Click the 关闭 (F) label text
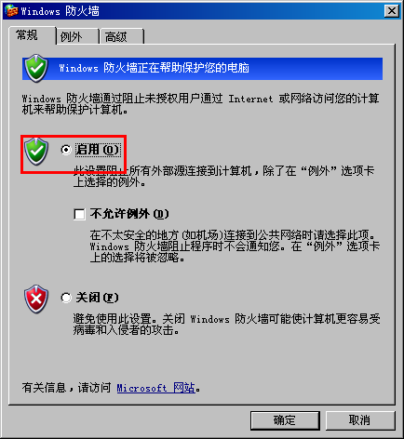 pos(97,298)
